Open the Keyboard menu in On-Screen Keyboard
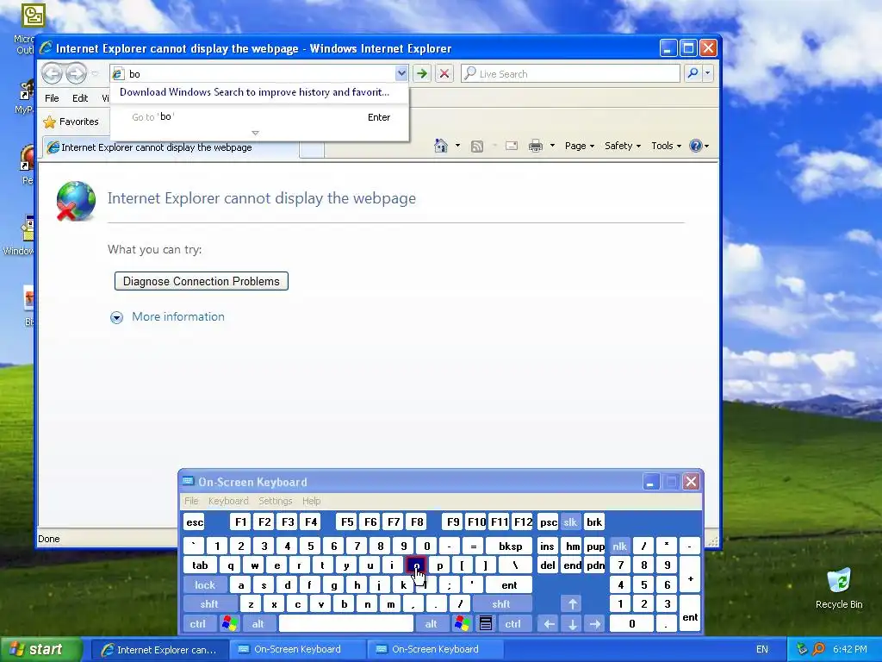The width and height of the screenshot is (882, 662). pyautogui.click(x=227, y=501)
